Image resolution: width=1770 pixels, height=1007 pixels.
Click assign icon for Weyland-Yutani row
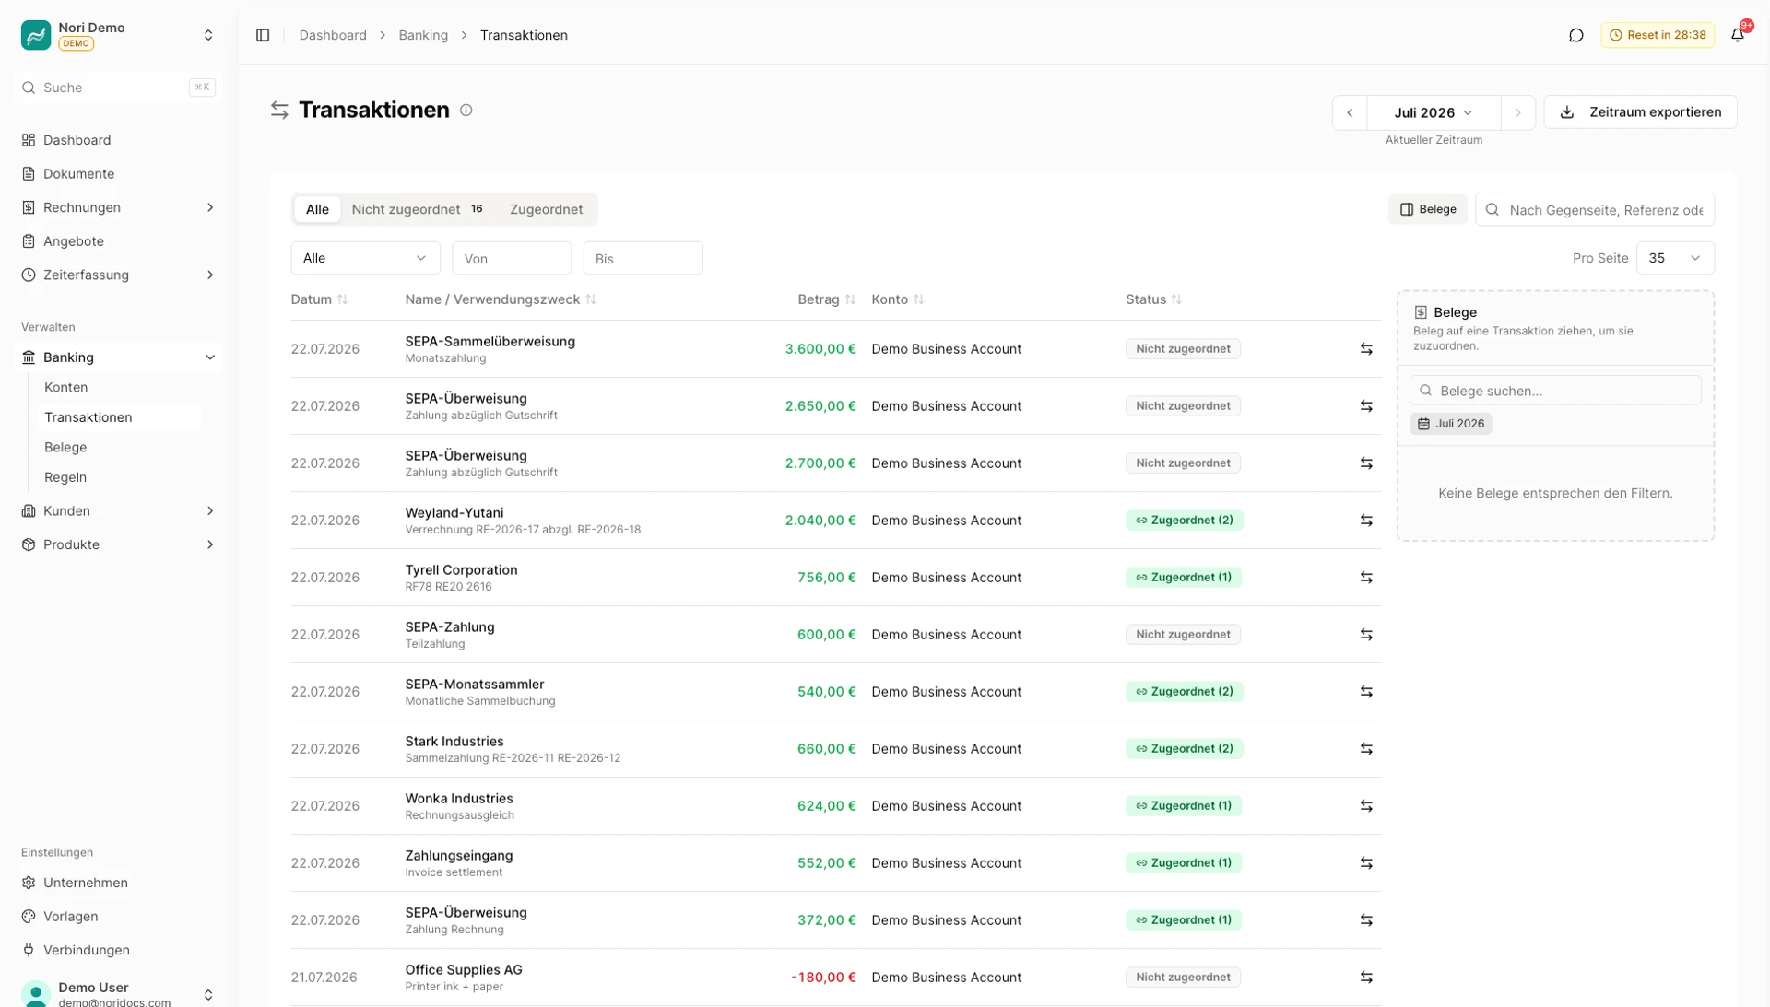(x=1366, y=521)
